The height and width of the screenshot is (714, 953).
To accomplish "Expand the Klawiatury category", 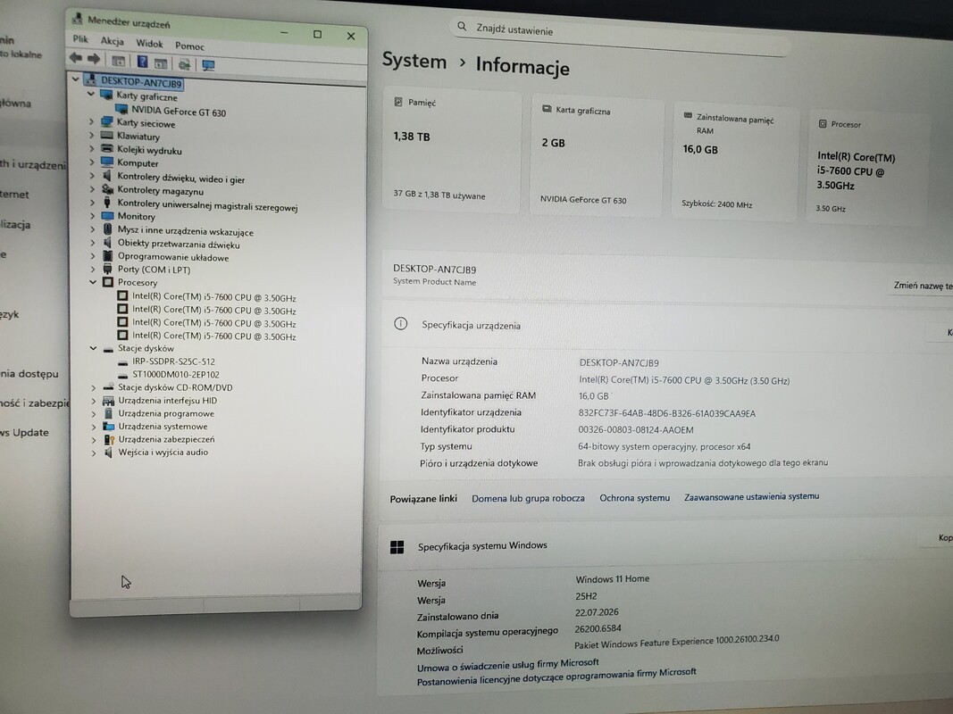I will coord(92,135).
